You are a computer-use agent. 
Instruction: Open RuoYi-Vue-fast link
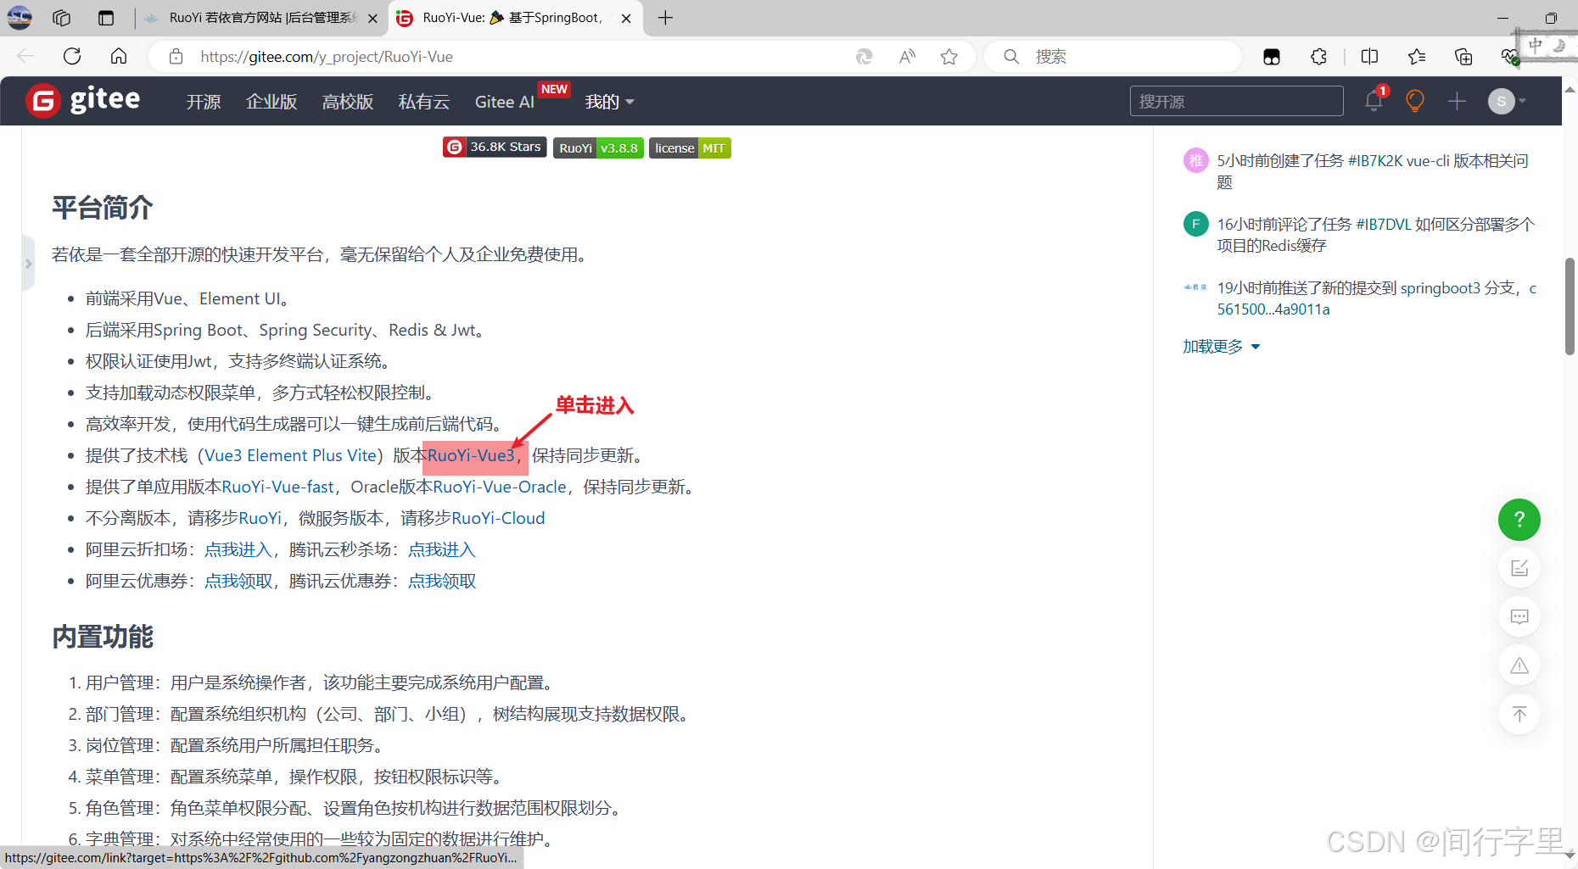[278, 487]
